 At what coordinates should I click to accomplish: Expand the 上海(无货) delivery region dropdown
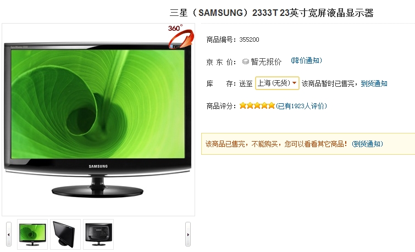pos(277,83)
